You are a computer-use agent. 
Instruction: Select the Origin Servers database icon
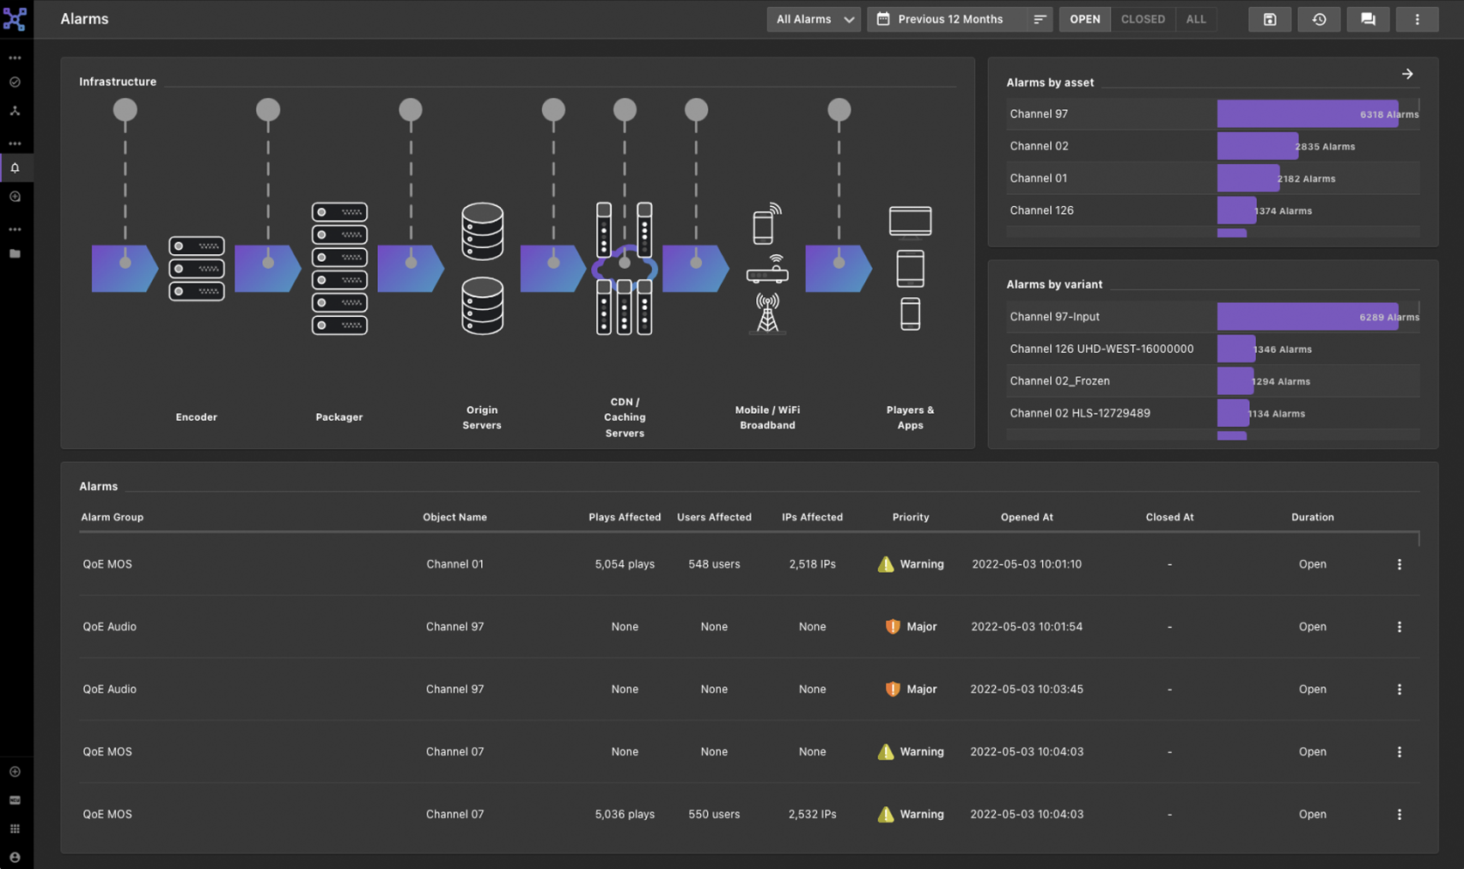pyautogui.click(x=482, y=269)
